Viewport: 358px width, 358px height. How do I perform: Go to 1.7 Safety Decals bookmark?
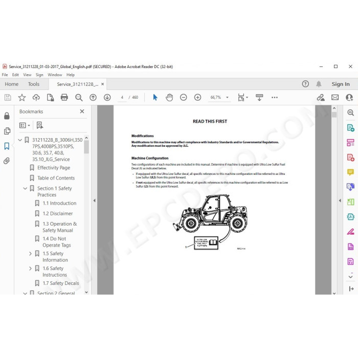[x=61, y=283]
